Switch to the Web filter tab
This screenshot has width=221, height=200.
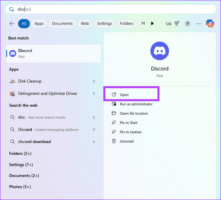(85, 24)
